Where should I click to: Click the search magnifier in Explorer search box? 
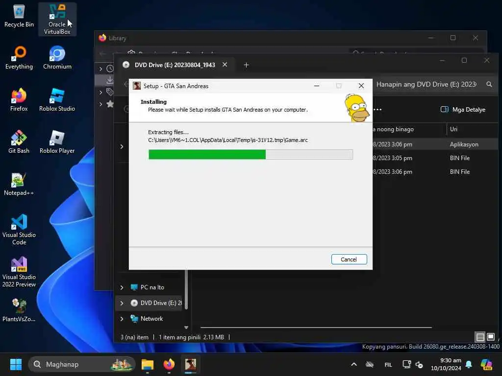pos(489,84)
